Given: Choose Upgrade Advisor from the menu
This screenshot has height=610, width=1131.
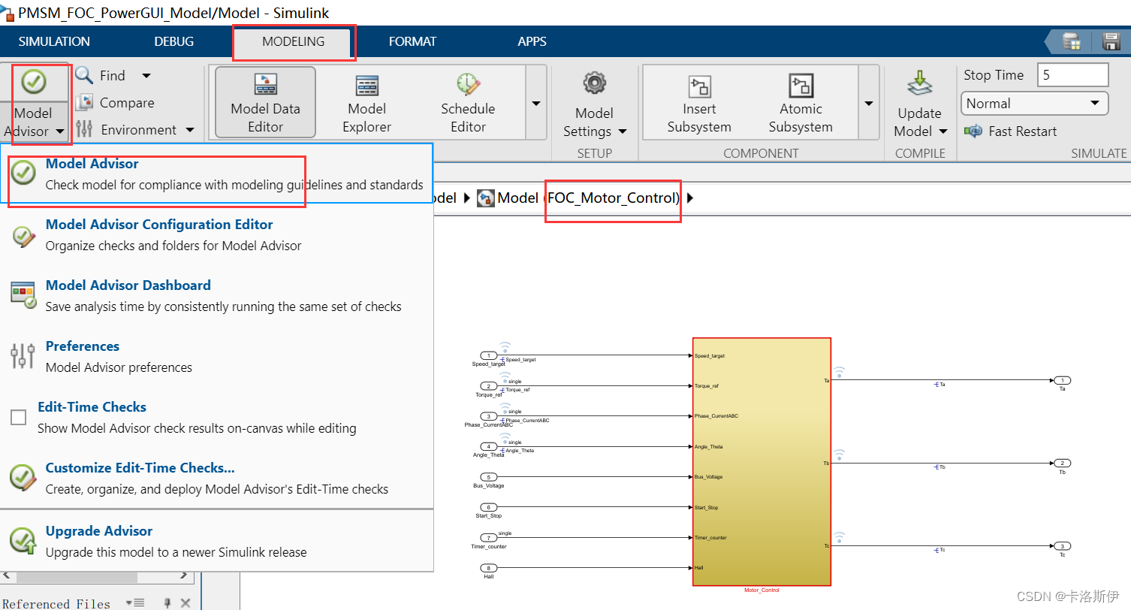Looking at the screenshot, I should point(99,531).
